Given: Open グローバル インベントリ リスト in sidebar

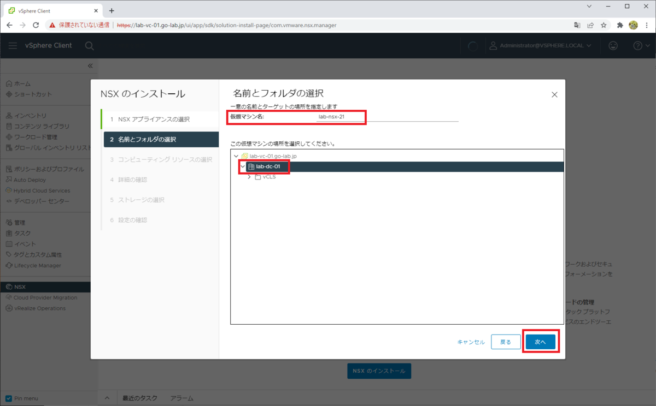Looking at the screenshot, I should coord(48,148).
